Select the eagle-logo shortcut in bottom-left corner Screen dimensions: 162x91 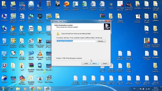[4, 79]
